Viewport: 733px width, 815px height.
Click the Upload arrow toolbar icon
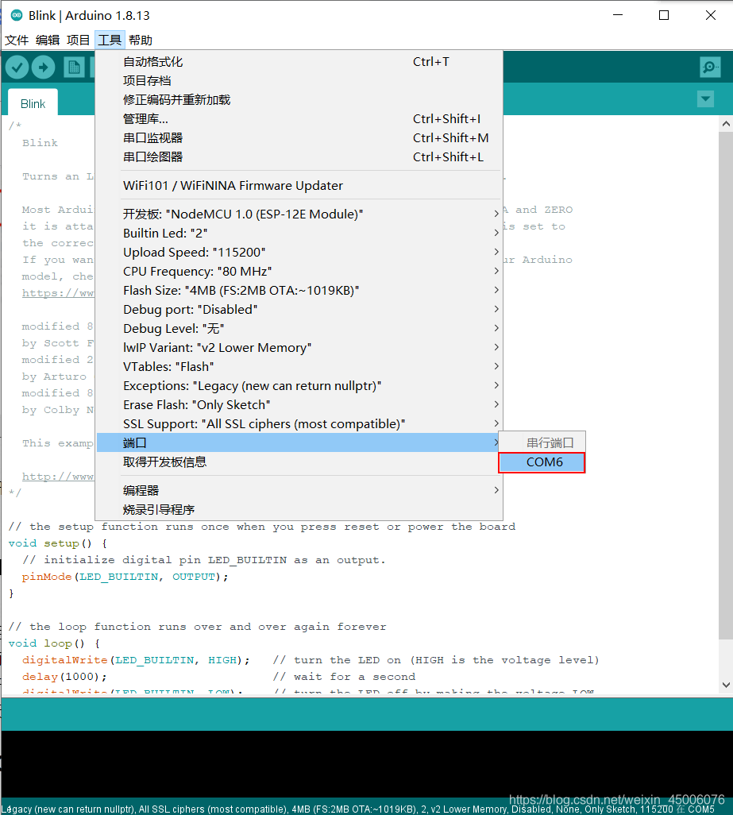click(x=43, y=67)
